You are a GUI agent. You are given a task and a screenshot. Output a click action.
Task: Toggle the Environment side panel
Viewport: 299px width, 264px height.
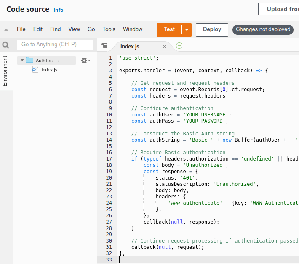pyautogui.click(x=5, y=71)
